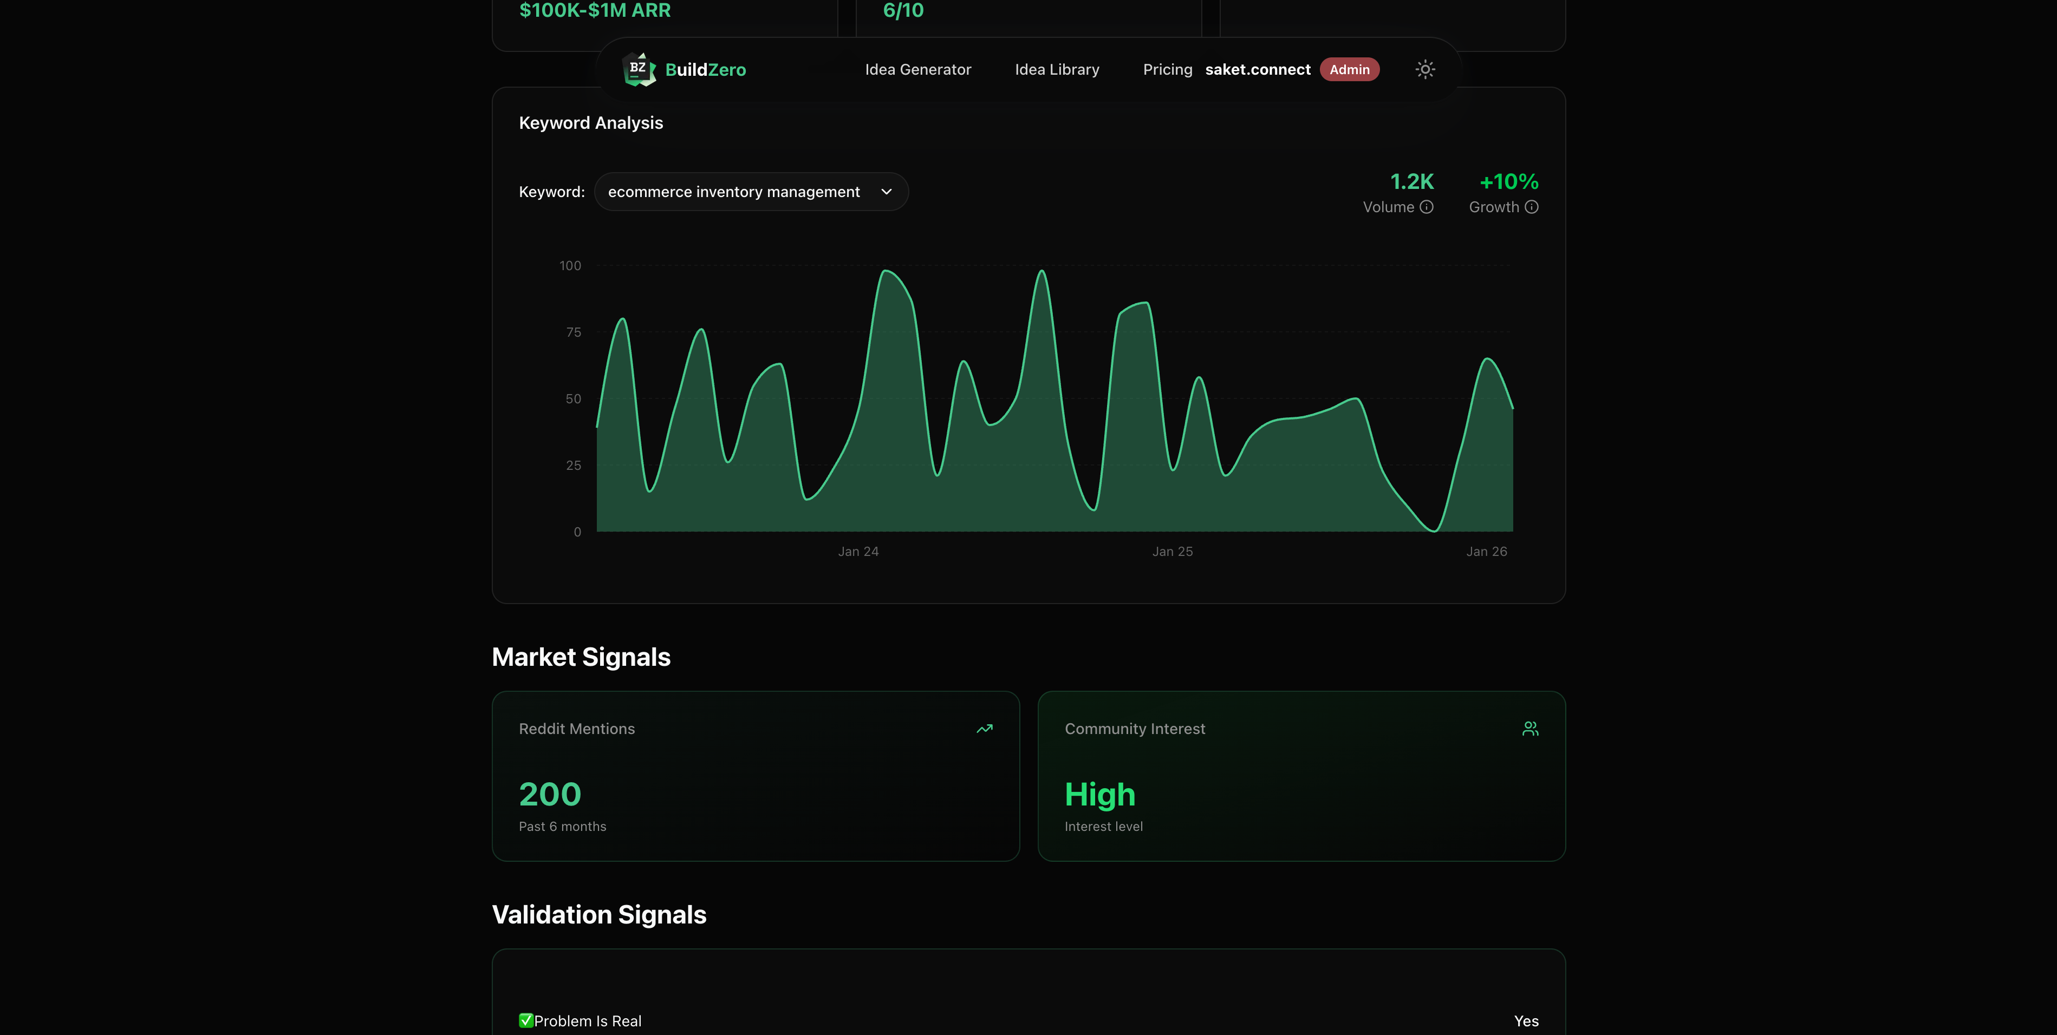This screenshot has width=2057, height=1035.
Task: Click the chevron on the keyword selector
Action: (x=886, y=192)
